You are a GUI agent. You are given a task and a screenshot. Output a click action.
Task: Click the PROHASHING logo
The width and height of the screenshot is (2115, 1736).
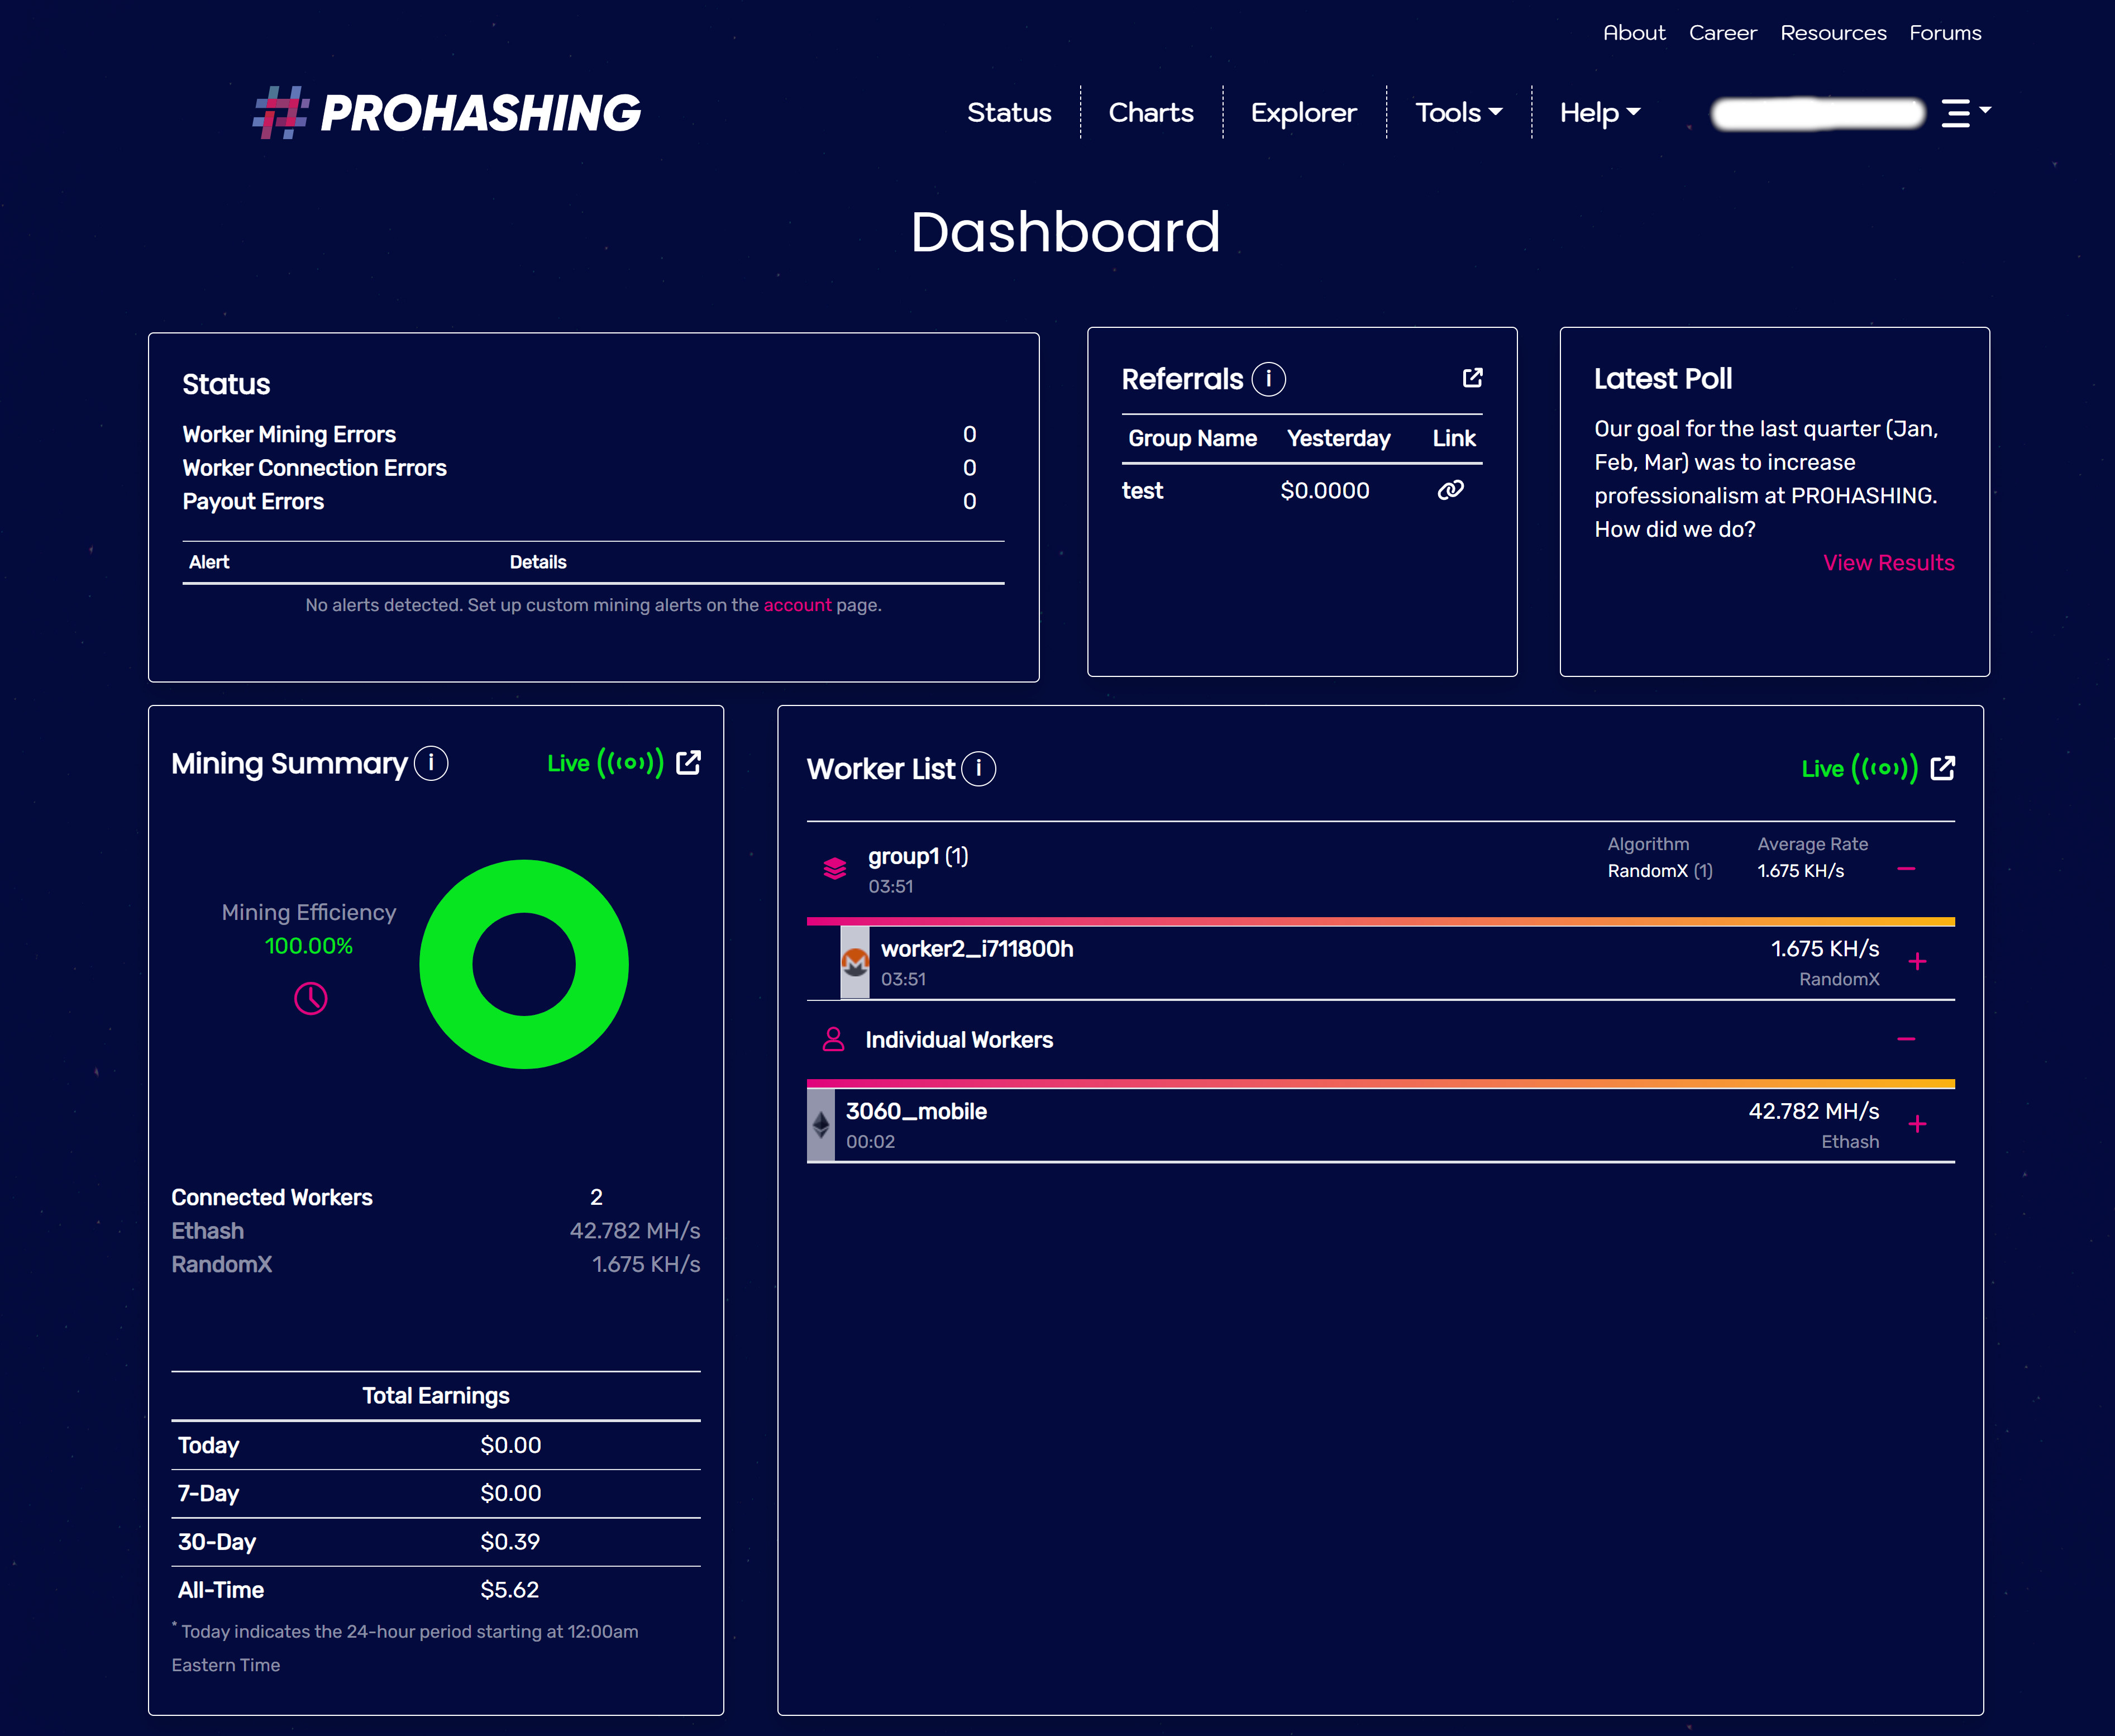[446, 112]
